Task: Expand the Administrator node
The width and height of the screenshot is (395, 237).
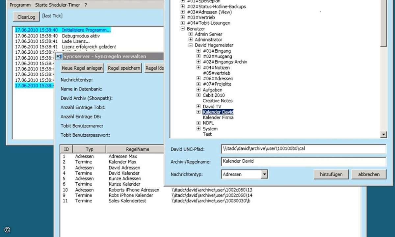Action: click(191, 40)
